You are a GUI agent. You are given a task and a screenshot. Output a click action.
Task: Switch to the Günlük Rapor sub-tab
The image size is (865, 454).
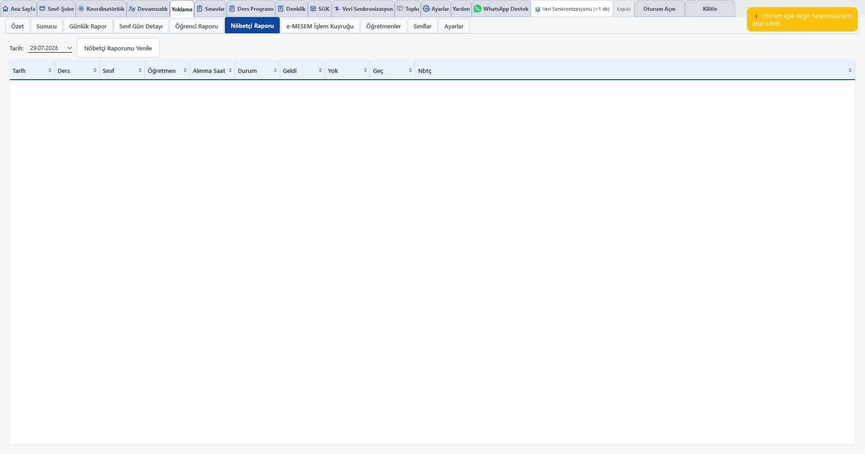pos(88,26)
